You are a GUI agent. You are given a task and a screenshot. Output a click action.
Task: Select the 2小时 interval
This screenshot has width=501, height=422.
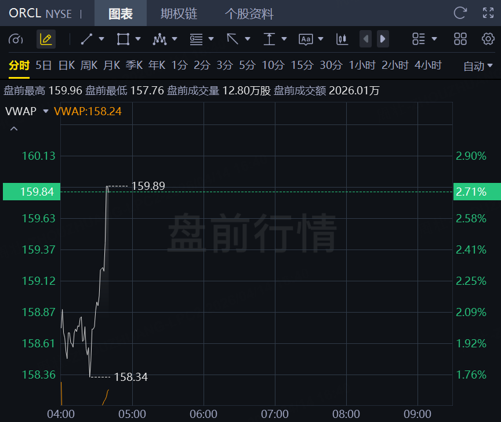(395, 65)
